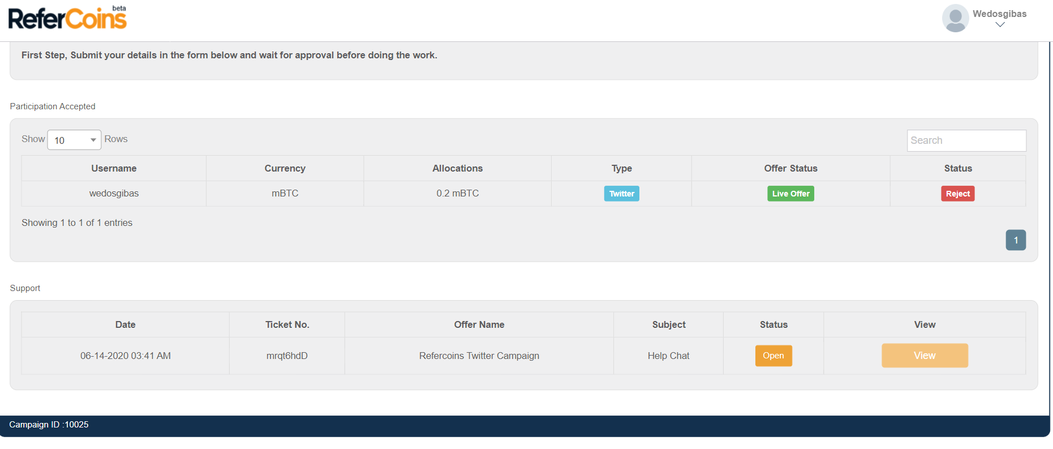
Task: Click the Twitter type badge
Action: point(622,194)
